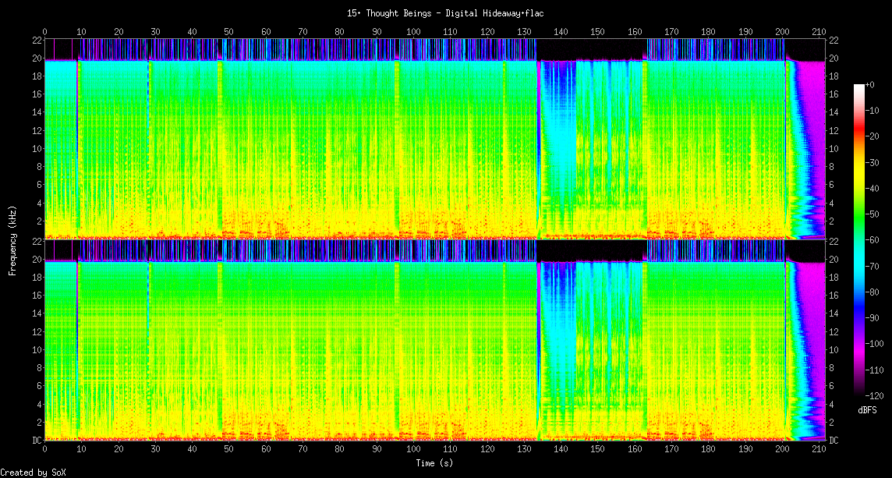
Task: Select the 50 tick label on bottom time axis
Action: (229, 450)
